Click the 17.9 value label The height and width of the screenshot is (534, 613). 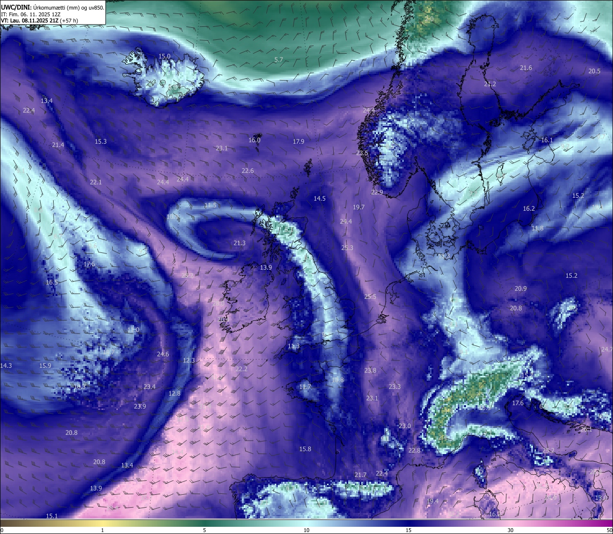click(298, 141)
